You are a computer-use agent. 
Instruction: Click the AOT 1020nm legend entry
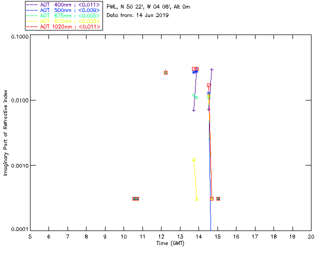[x=63, y=26]
